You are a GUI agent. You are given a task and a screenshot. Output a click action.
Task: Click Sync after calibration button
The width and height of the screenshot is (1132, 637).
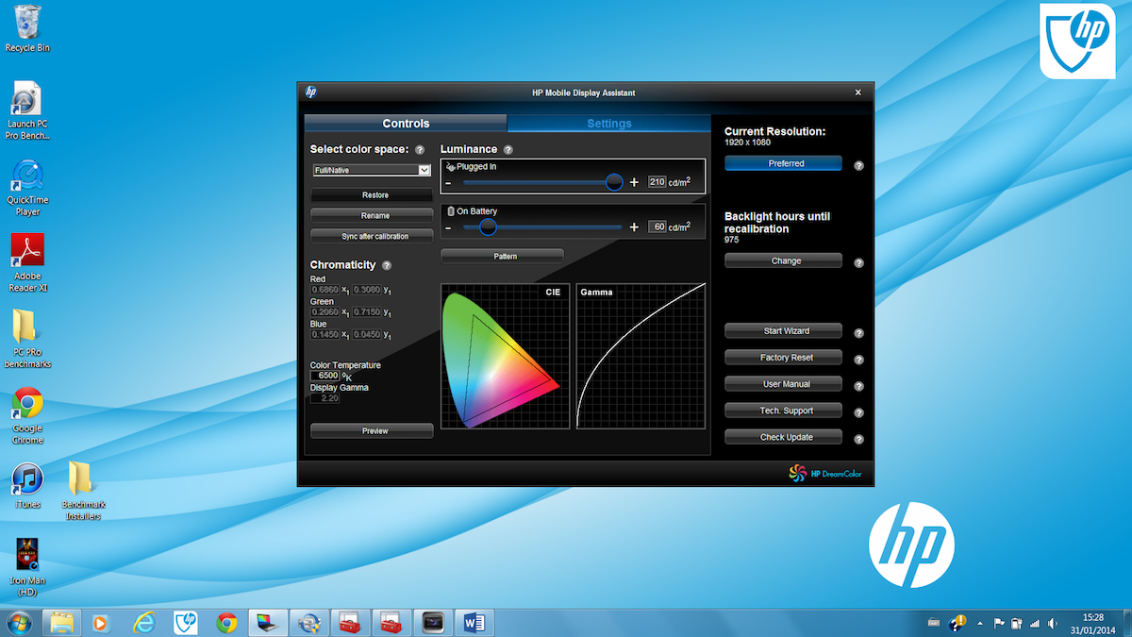click(375, 237)
